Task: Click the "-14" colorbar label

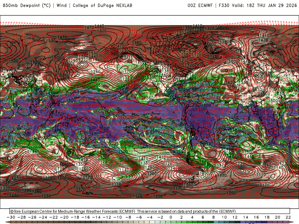Action: point(96,217)
